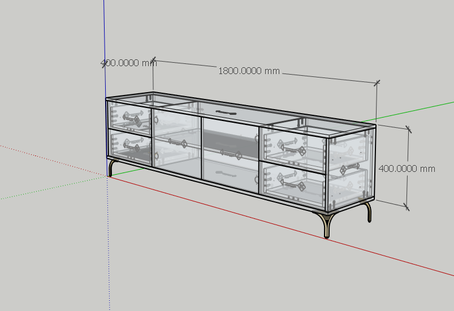Select the 1800.0000 mm length dimension label
454x311 pixels.
pos(249,71)
